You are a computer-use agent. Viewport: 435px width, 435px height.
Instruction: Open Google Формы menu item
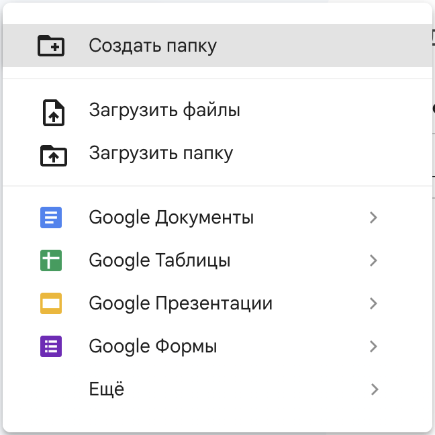click(217, 346)
